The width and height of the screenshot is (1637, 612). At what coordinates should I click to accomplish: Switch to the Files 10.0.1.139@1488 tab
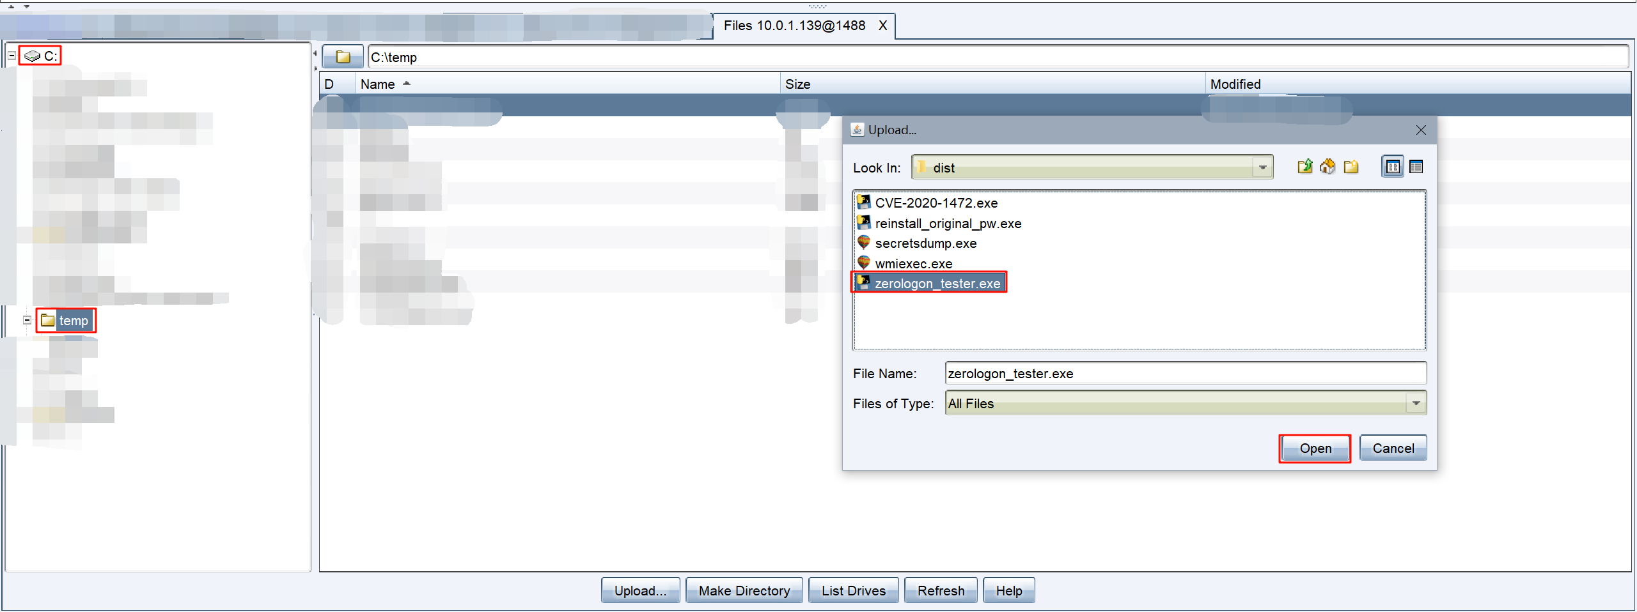(794, 26)
